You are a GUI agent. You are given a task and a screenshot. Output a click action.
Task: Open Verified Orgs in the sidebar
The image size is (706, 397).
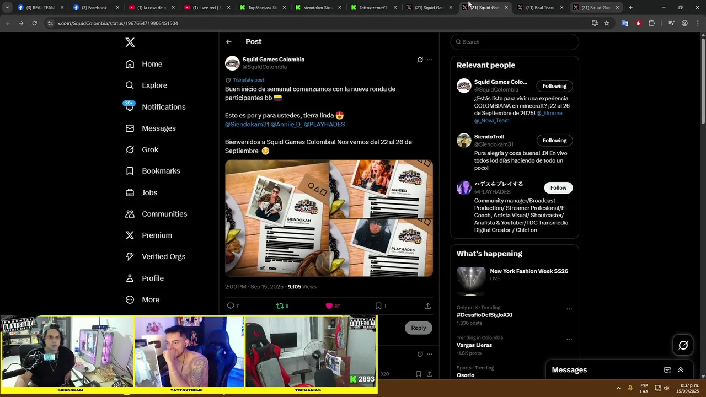[x=155, y=256]
